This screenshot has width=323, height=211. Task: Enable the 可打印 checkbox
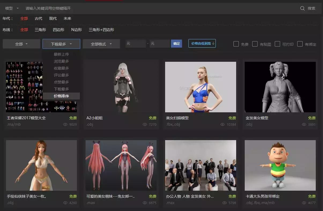(x=277, y=44)
